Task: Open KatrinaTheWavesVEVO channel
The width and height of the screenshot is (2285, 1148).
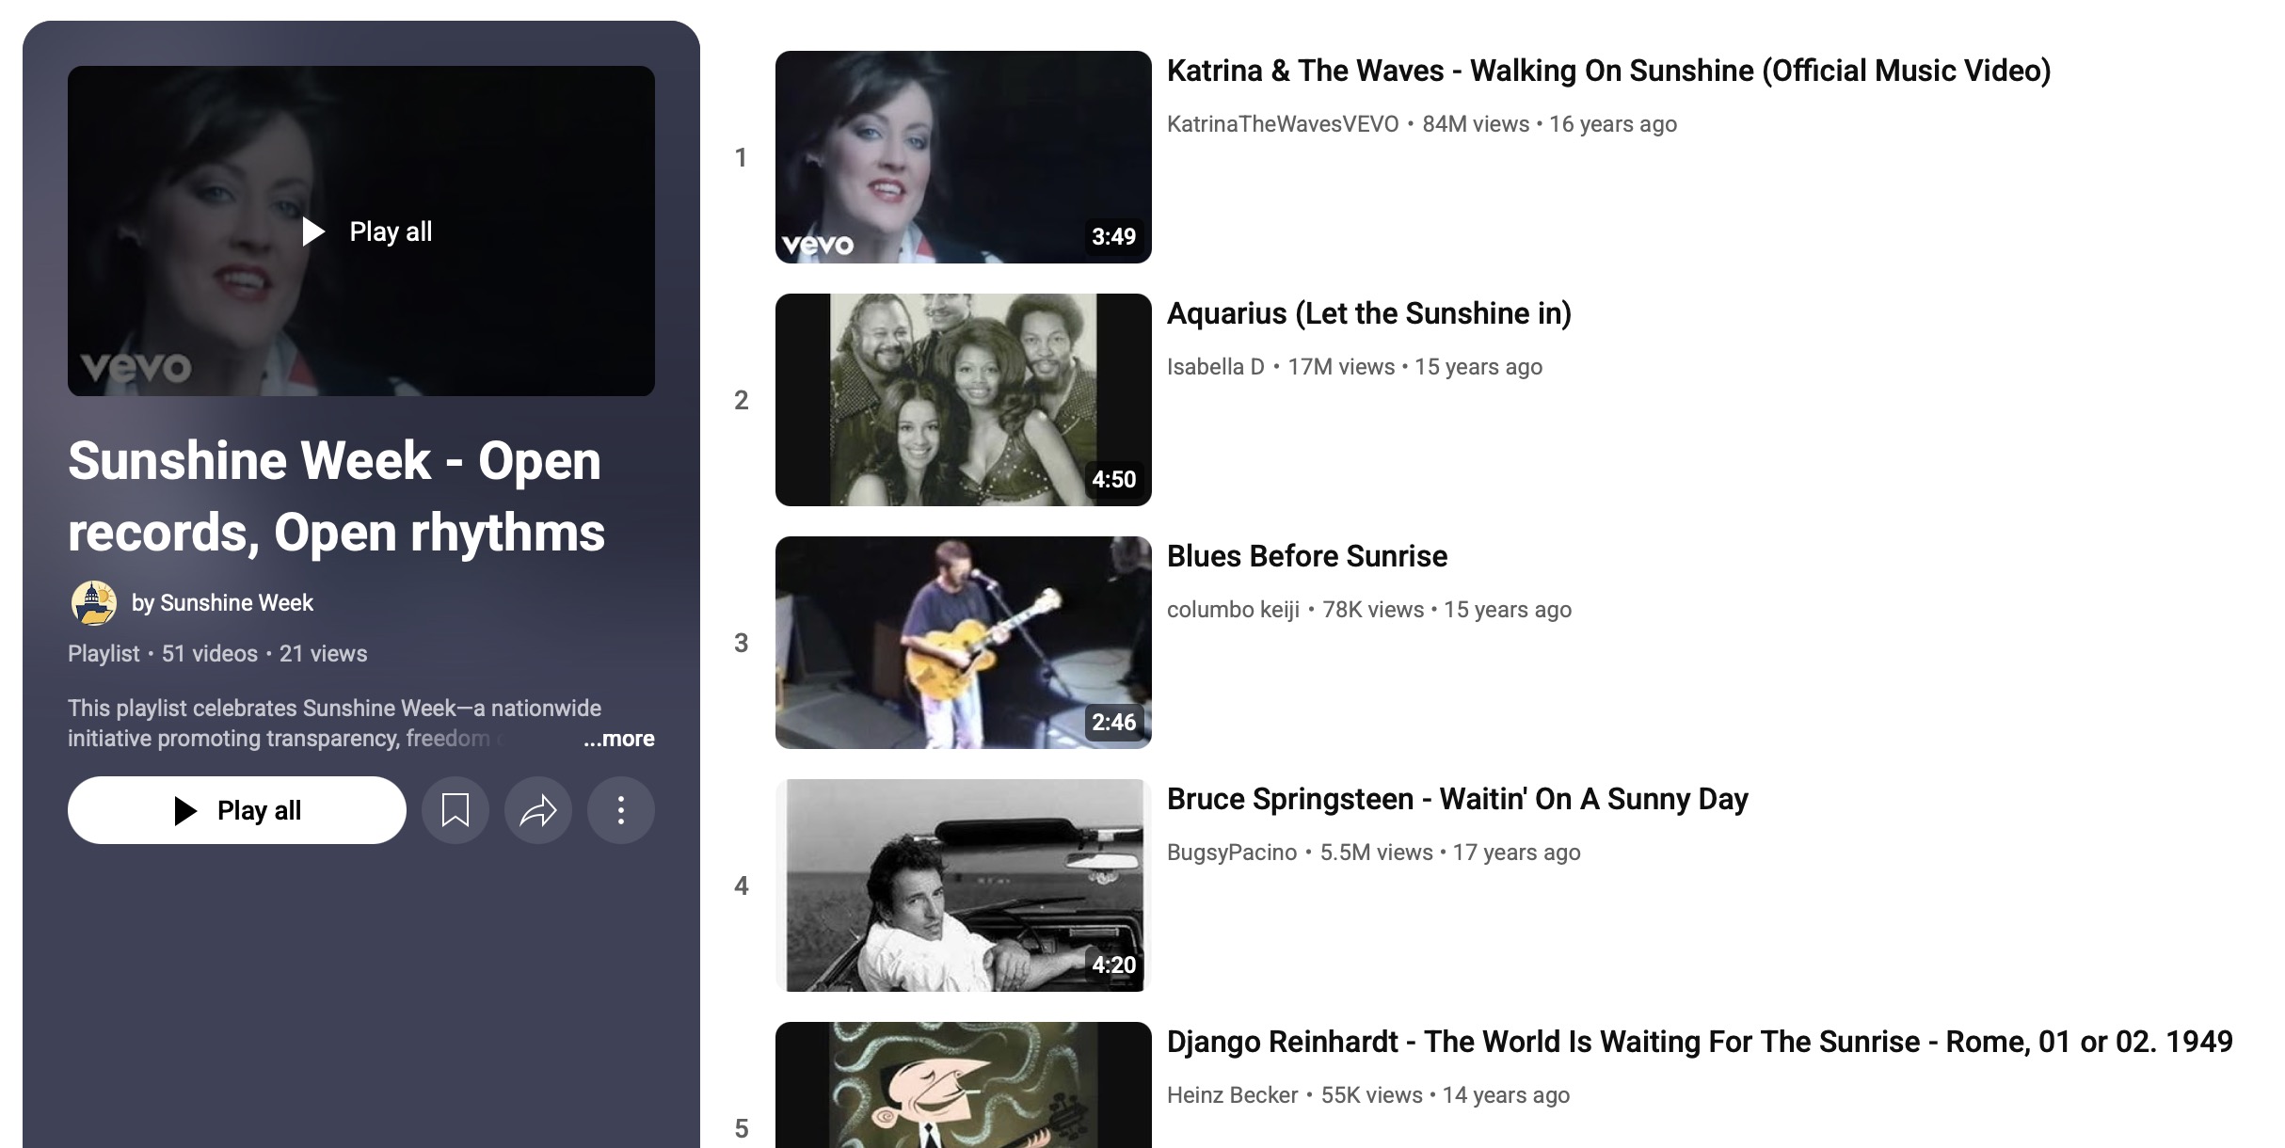Action: click(1283, 124)
